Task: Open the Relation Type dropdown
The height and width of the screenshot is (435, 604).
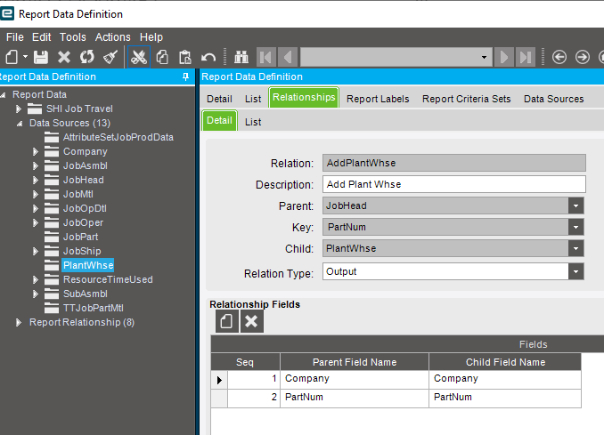Action: point(575,271)
